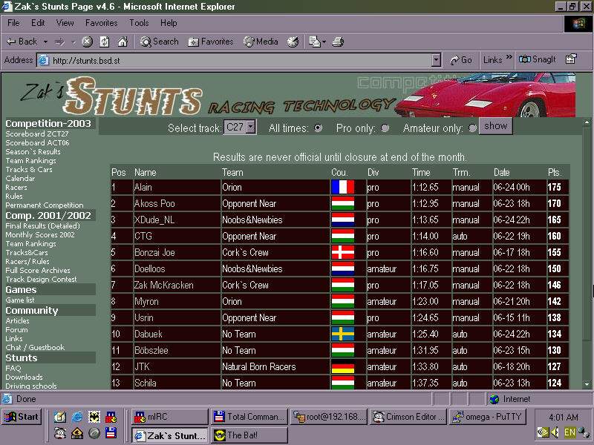Open the Scoreboard ZCT27 sidebar link
Image resolution: width=594 pixels, height=445 pixels.
pyautogui.click(x=33, y=134)
